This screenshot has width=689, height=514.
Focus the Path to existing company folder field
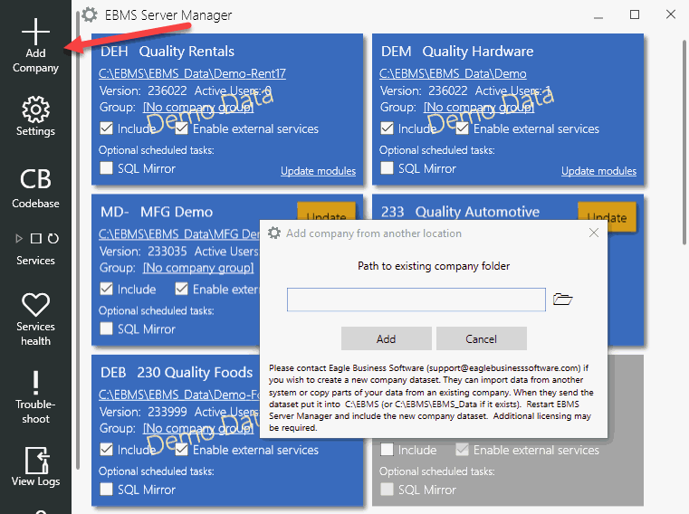416,300
